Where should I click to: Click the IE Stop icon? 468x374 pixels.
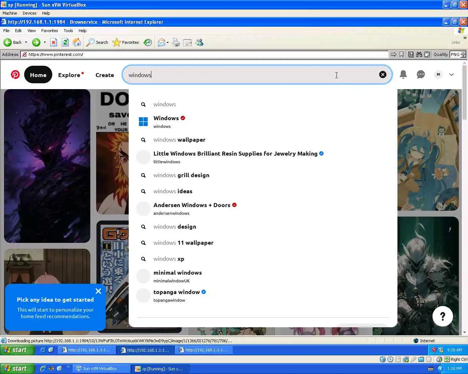(x=53, y=42)
